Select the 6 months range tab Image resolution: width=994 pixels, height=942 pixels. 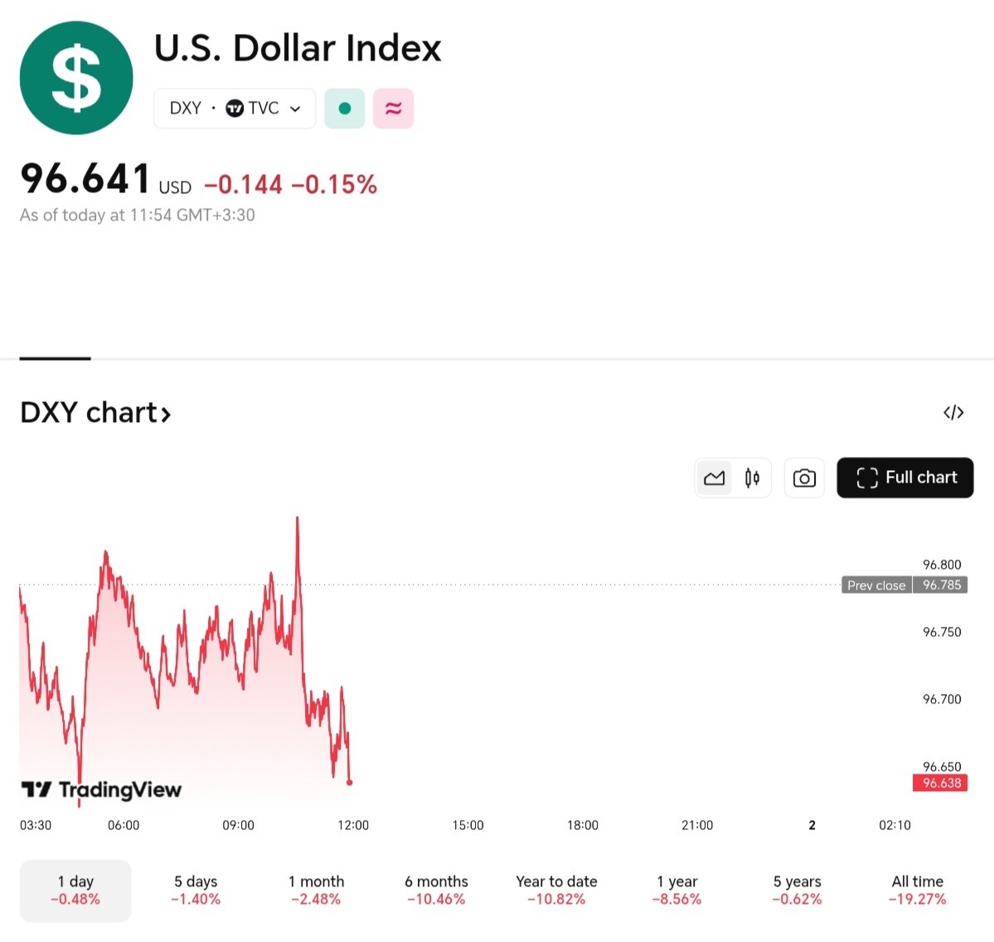coord(436,890)
